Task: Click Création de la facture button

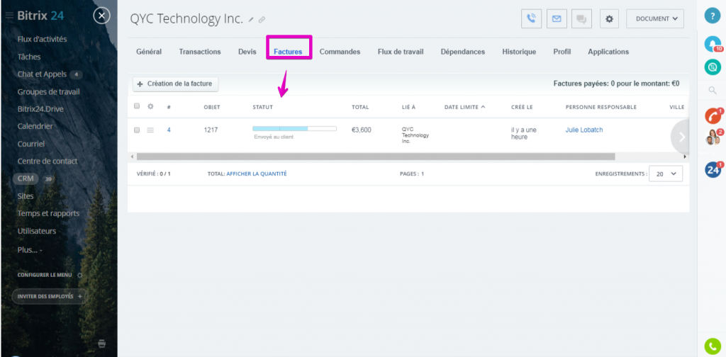Action: [x=176, y=84]
